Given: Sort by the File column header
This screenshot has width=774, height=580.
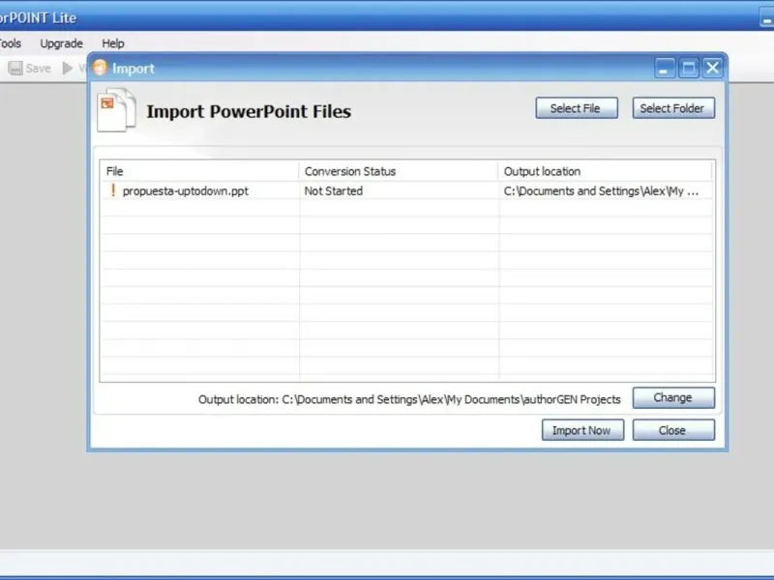Looking at the screenshot, I should pyautogui.click(x=199, y=171).
